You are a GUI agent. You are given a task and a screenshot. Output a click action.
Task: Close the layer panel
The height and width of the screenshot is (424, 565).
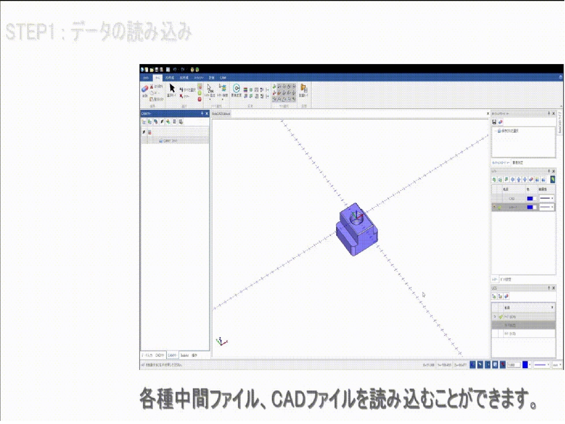[x=554, y=171]
